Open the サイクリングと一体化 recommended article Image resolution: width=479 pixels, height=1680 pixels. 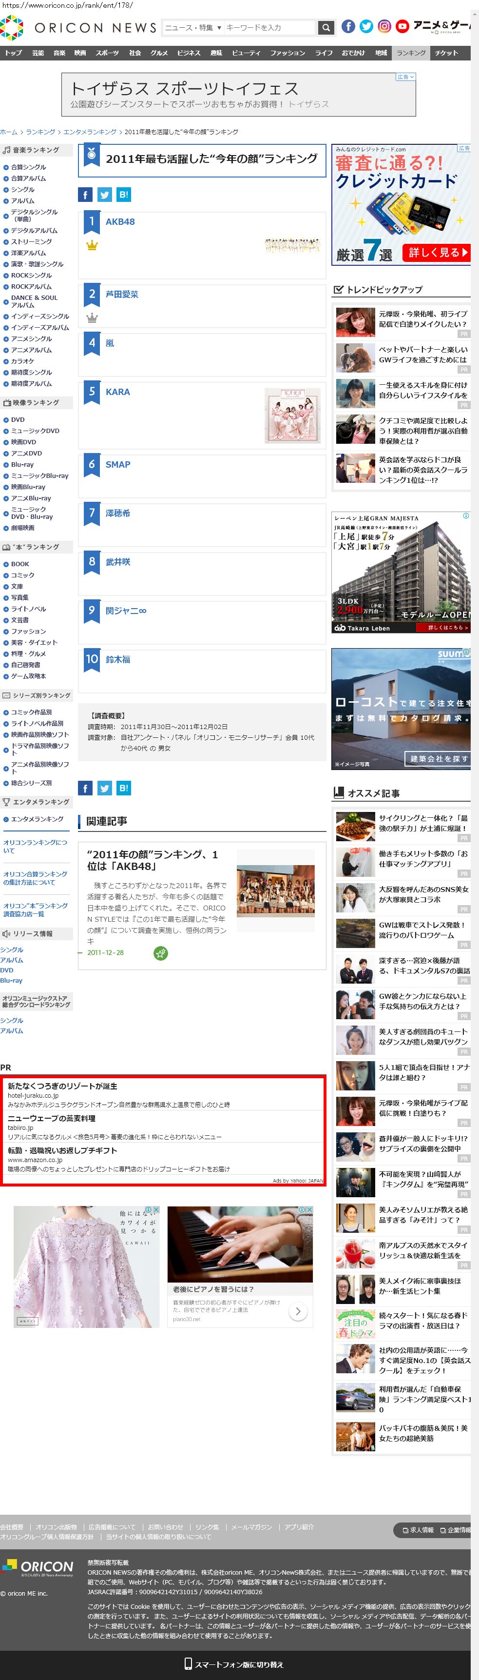(x=423, y=823)
